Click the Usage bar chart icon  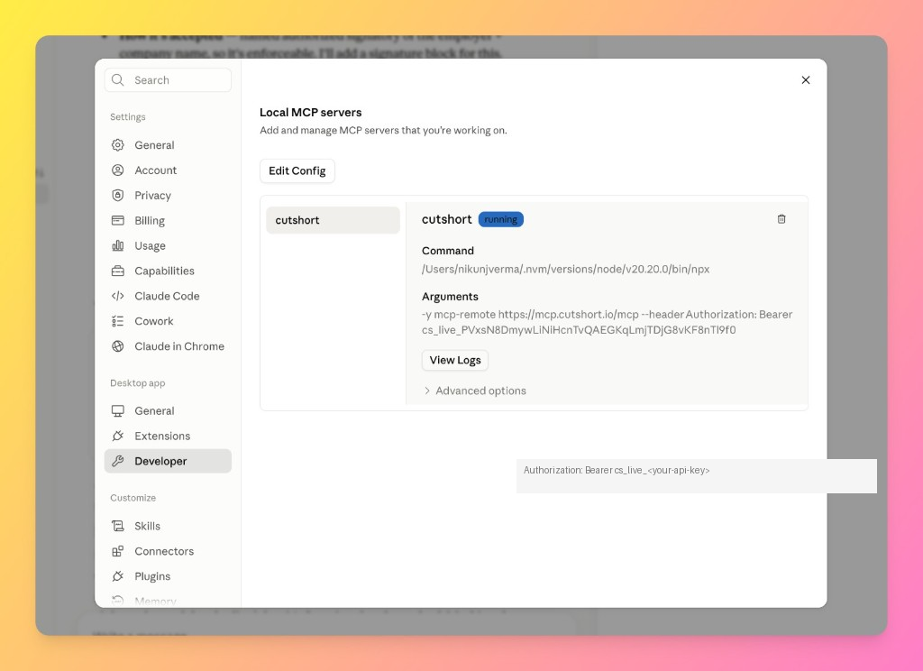pos(118,245)
